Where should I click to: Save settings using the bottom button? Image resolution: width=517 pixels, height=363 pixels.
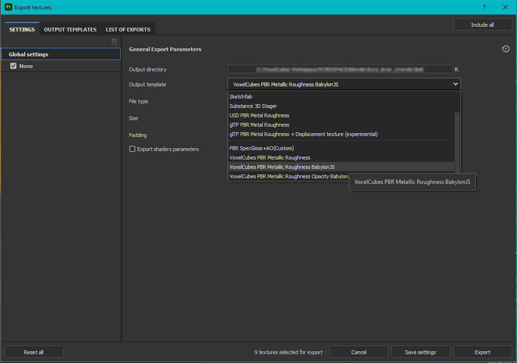[421, 352]
